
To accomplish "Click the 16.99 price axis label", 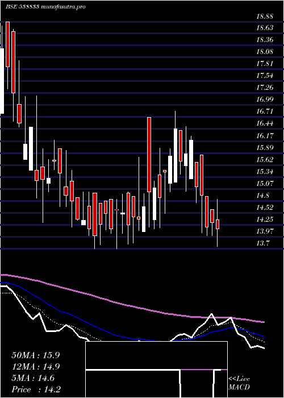I will tap(265, 100).
